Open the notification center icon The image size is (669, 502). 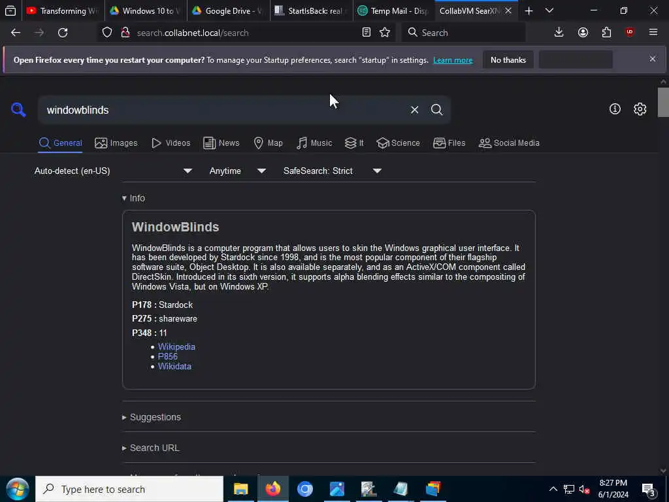648,489
